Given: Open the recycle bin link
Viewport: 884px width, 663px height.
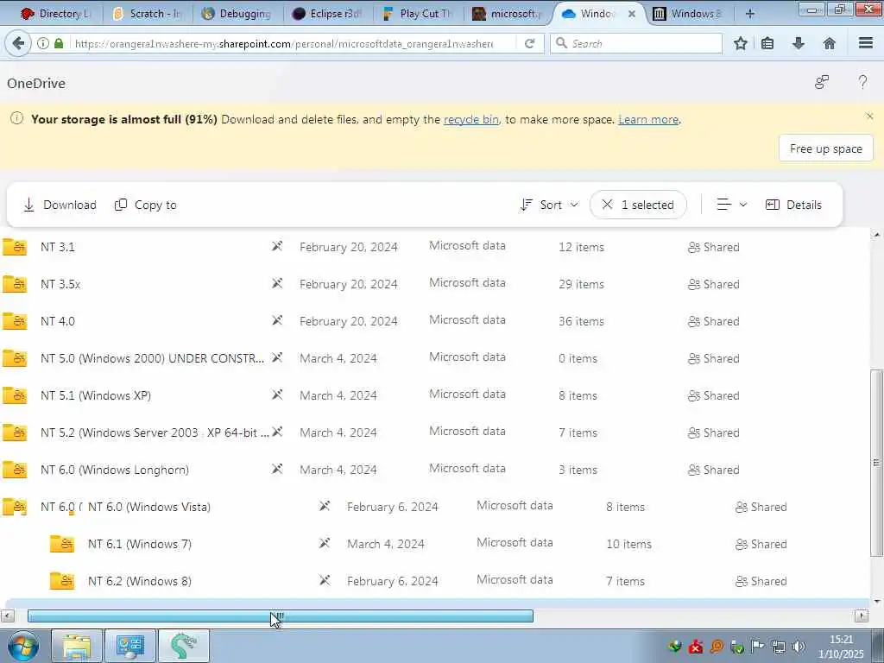Looking at the screenshot, I should (x=471, y=119).
